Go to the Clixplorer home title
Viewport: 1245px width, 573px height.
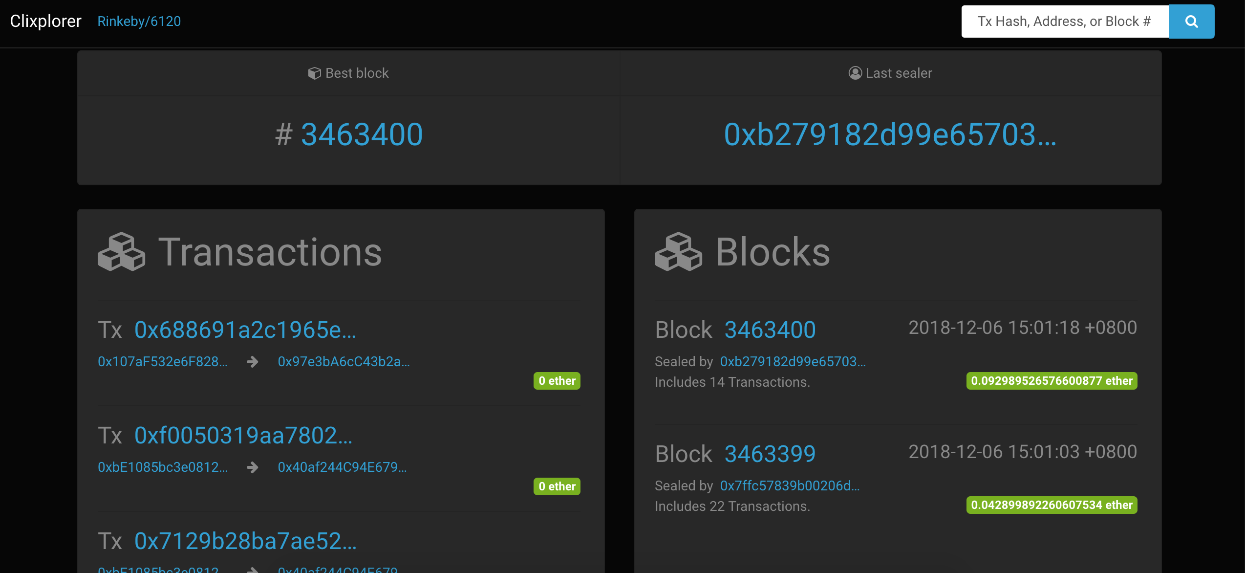click(x=45, y=22)
